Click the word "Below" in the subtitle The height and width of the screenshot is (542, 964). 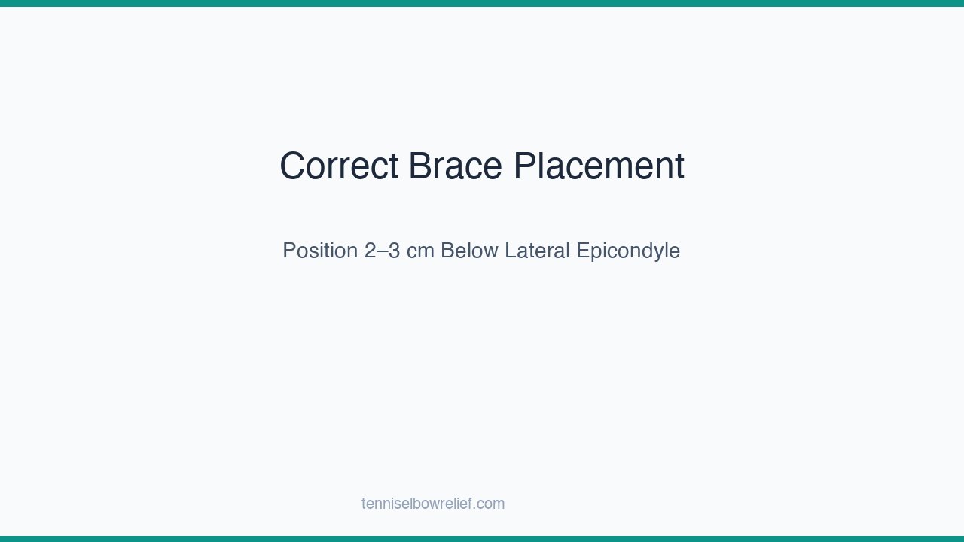tap(469, 251)
